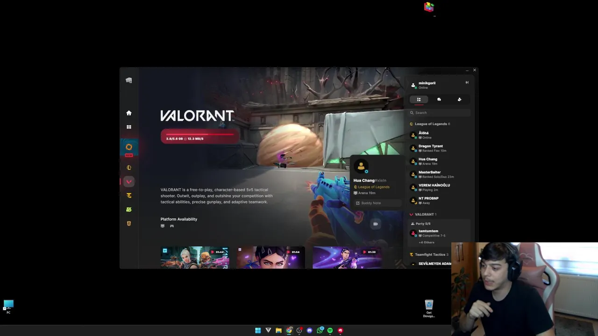
Task: Select the WinRAR desktop icon at top
Action: 429,7
